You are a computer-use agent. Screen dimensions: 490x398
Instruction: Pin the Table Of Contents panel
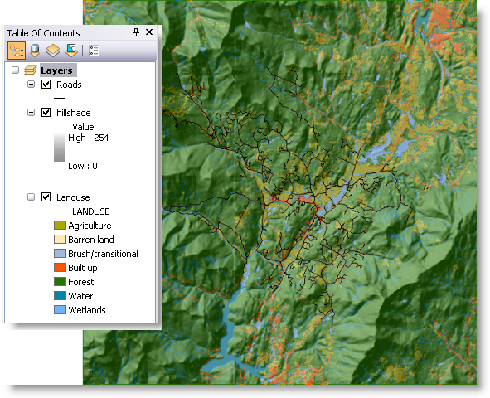coord(136,32)
